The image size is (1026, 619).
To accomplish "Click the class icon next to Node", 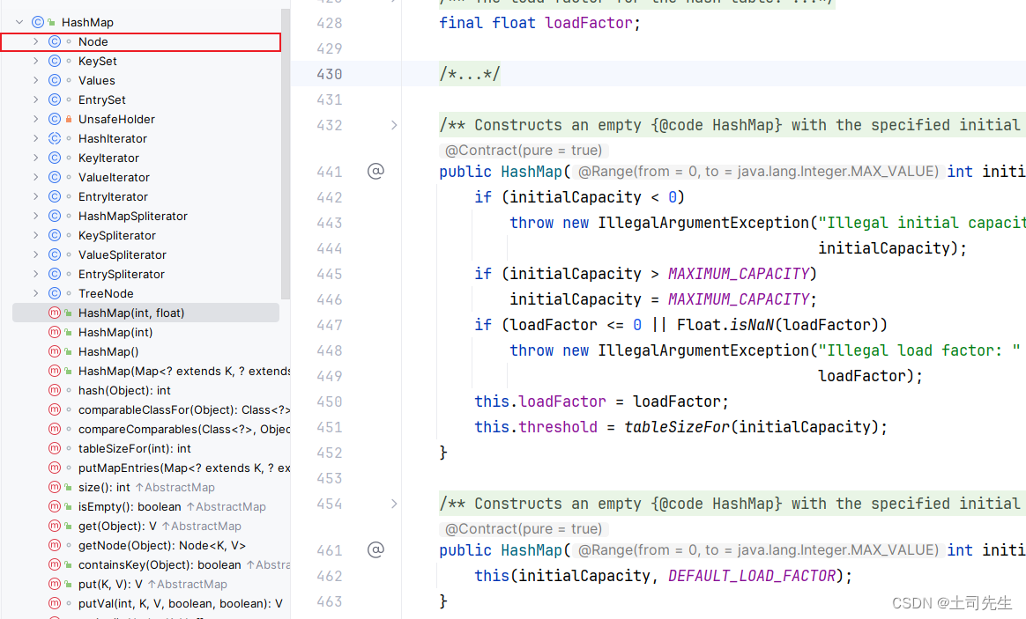I will [x=55, y=42].
